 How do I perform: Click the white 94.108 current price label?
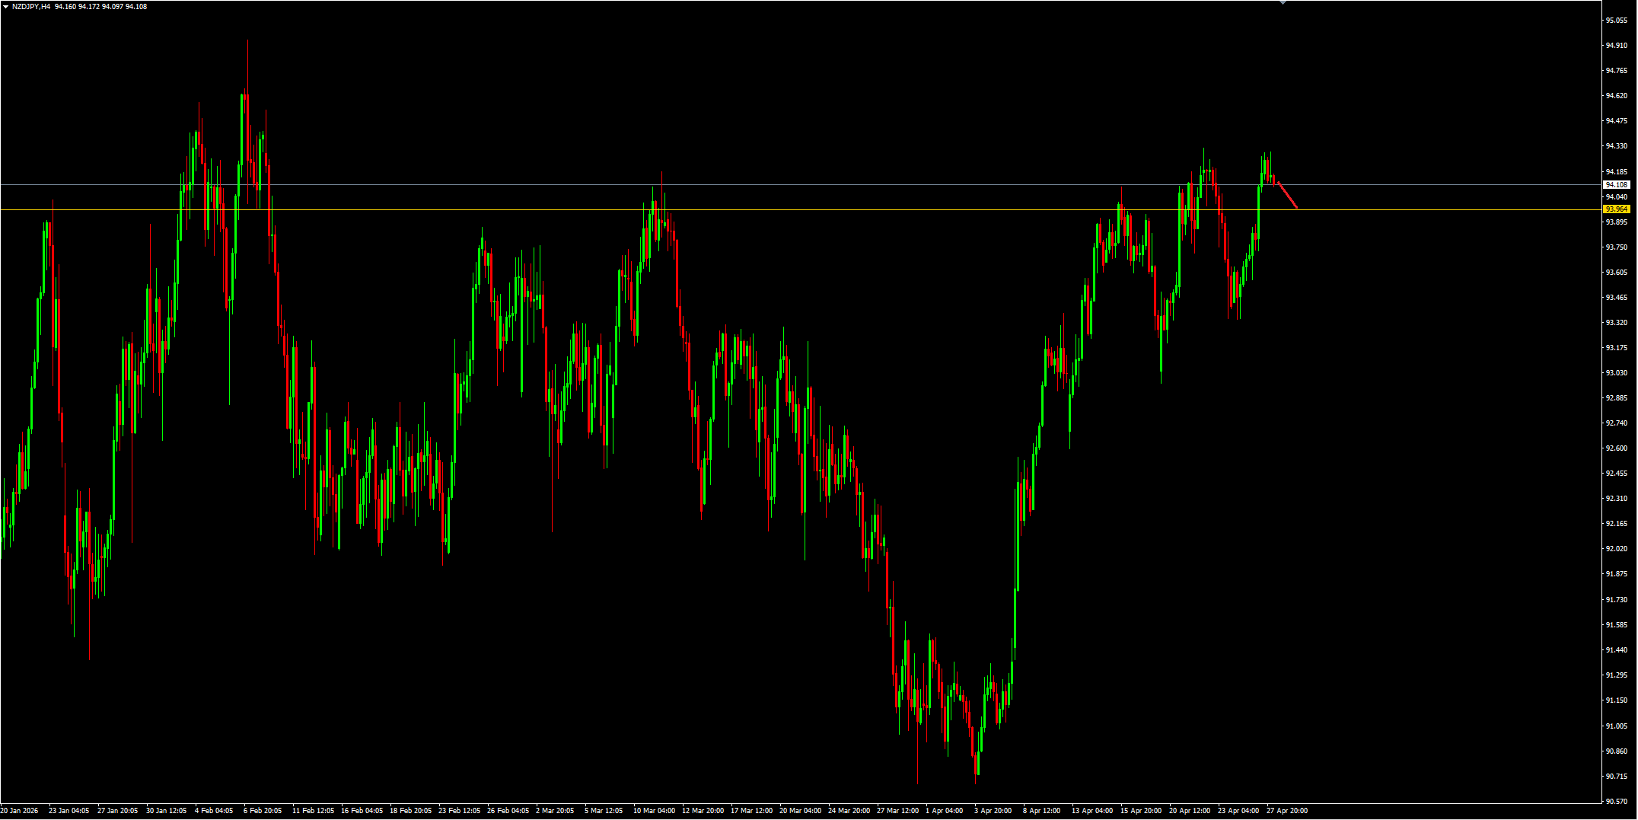pos(1617,184)
